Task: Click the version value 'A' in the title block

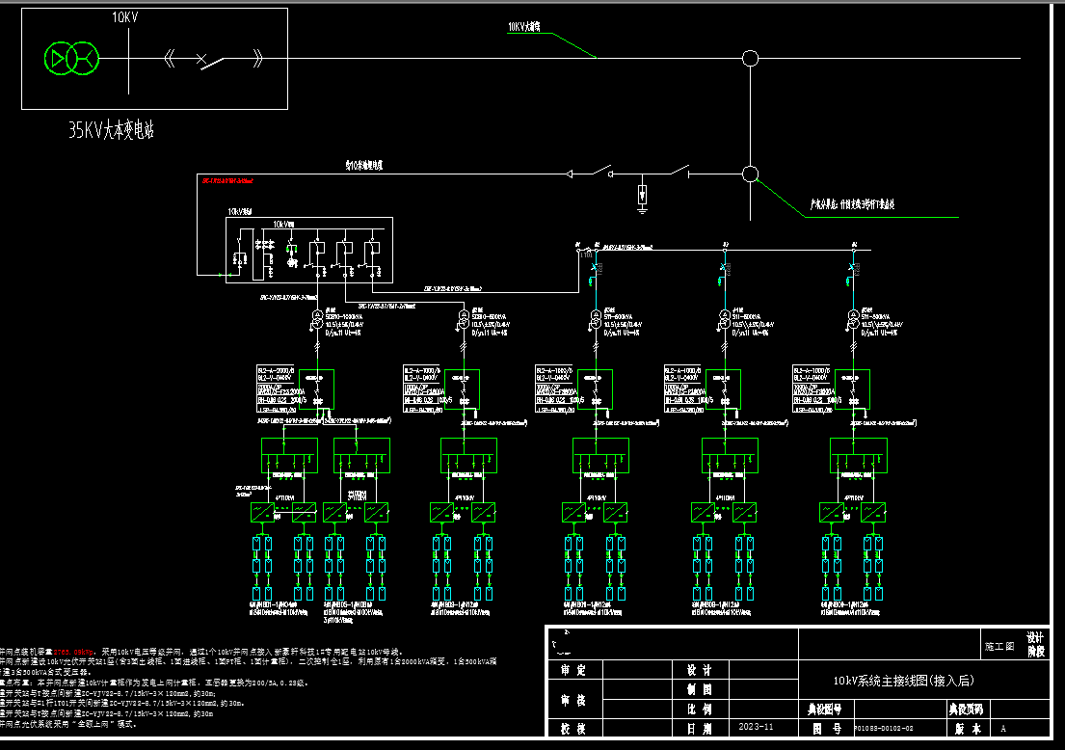Action: (1003, 728)
